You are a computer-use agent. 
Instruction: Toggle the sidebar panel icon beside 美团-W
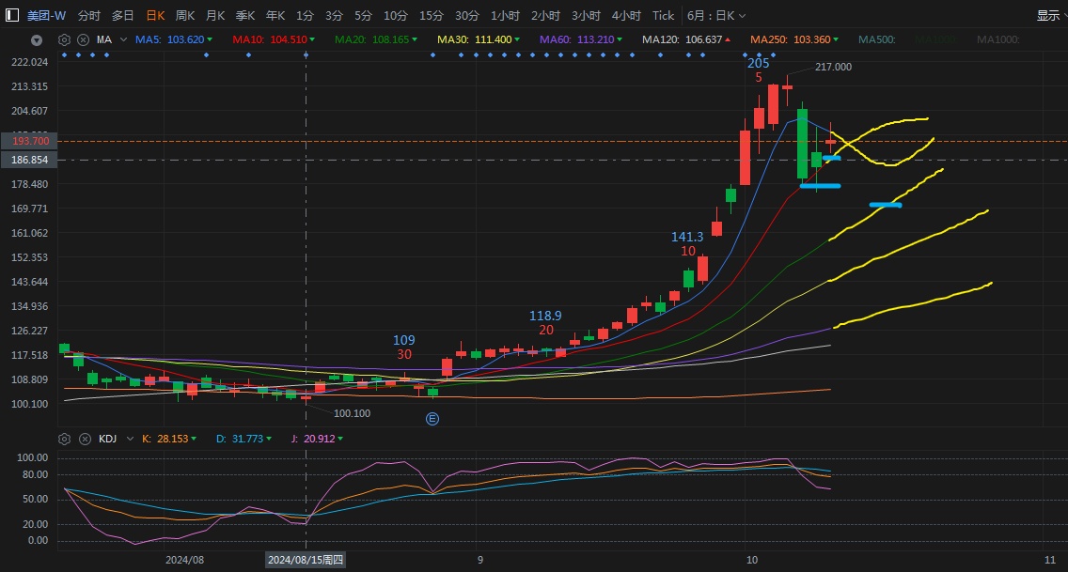13,16
